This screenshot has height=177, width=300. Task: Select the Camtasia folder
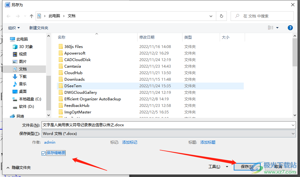pyautogui.click(x=72, y=66)
